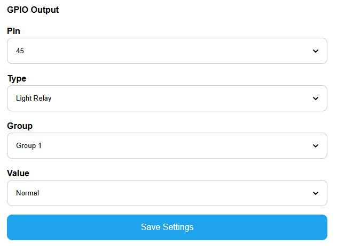Open the Group dropdown

point(167,146)
